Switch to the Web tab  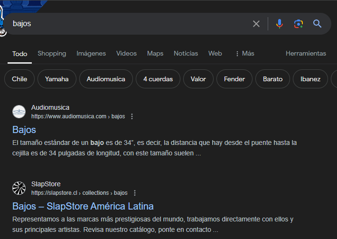tap(215, 53)
